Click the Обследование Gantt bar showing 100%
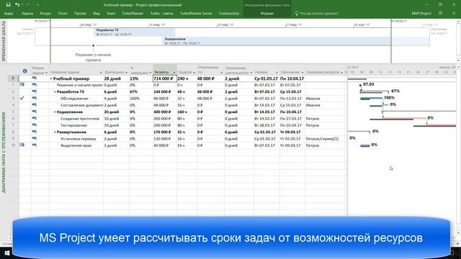Screen dimensions: 461x259 pos(371,99)
